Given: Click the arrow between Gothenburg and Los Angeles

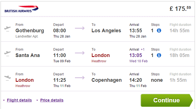Looking at the screenshot, I should click(x=80, y=28).
